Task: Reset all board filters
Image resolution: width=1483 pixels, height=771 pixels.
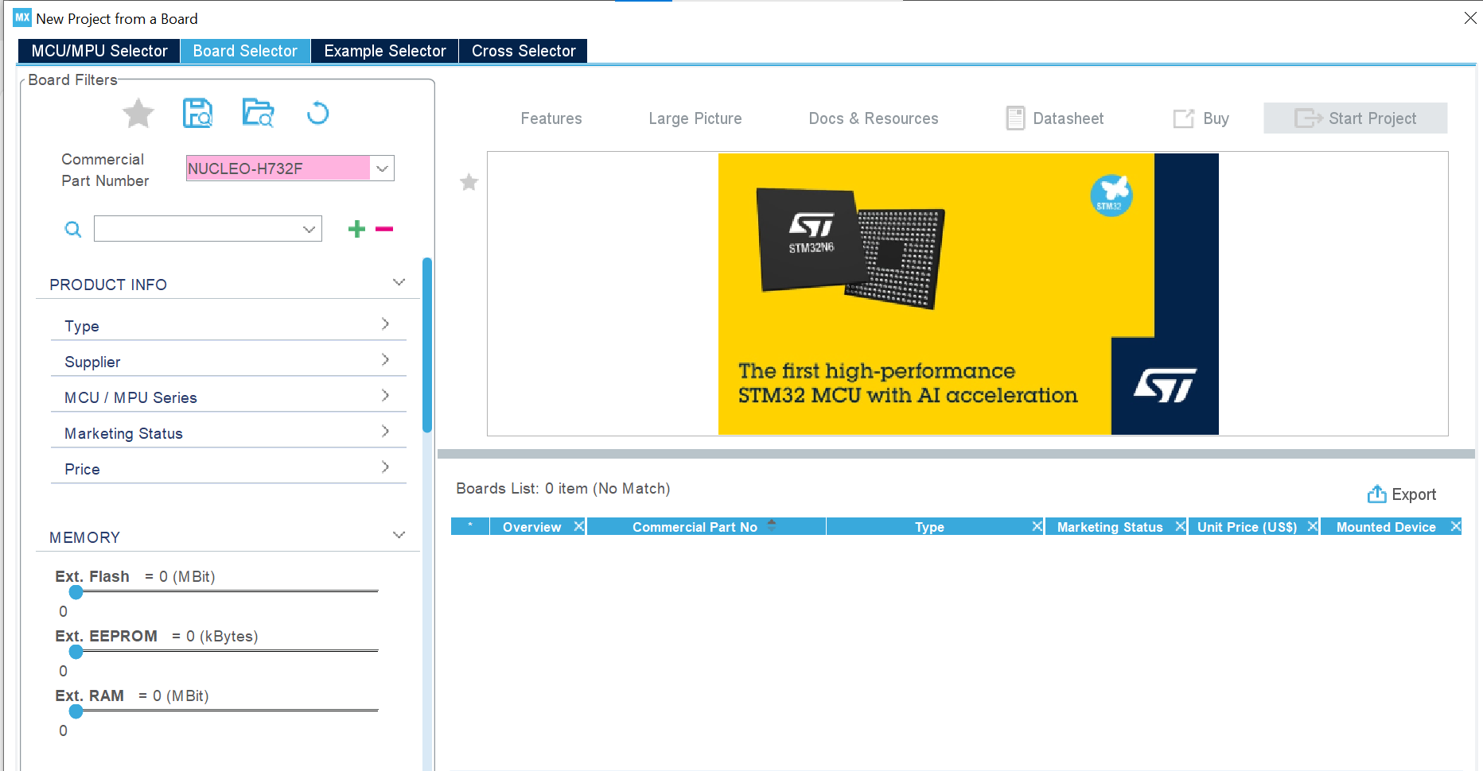Action: pos(317,113)
